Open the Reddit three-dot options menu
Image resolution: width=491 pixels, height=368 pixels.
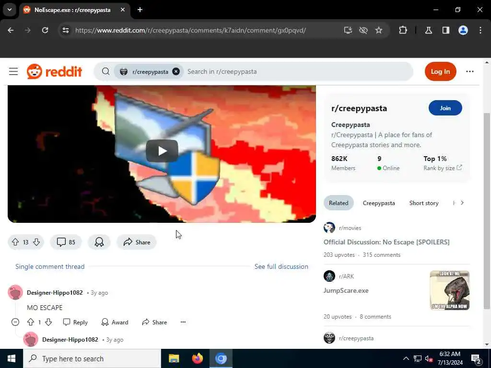click(470, 72)
